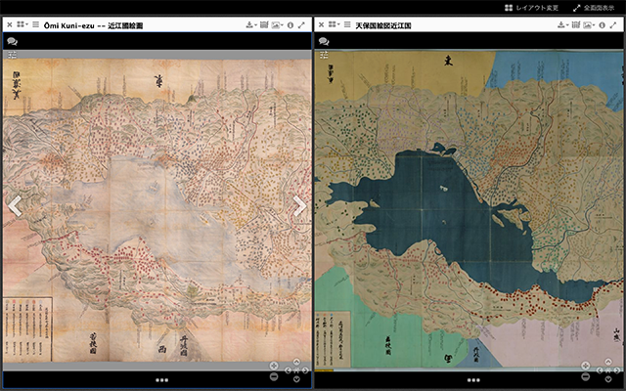This screenshot has height=391, width=626.
Task: Reset 天保国絵図近江国 map to home view
Action: (x=608, y=370)
